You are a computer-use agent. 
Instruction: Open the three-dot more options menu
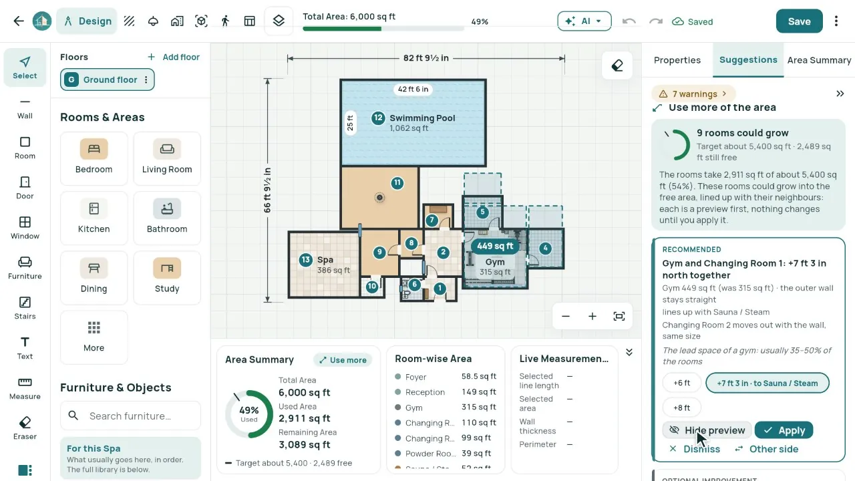tap(836, 21)
